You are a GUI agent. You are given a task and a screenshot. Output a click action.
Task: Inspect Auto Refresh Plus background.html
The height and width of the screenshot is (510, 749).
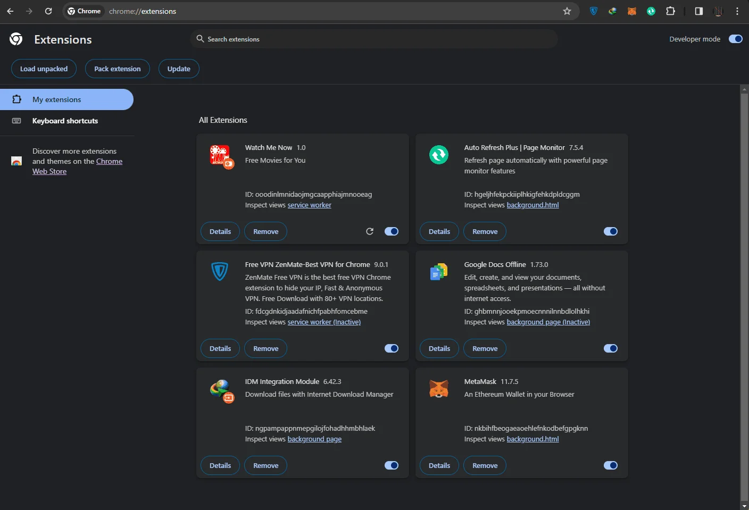click(x=532, y=205)
